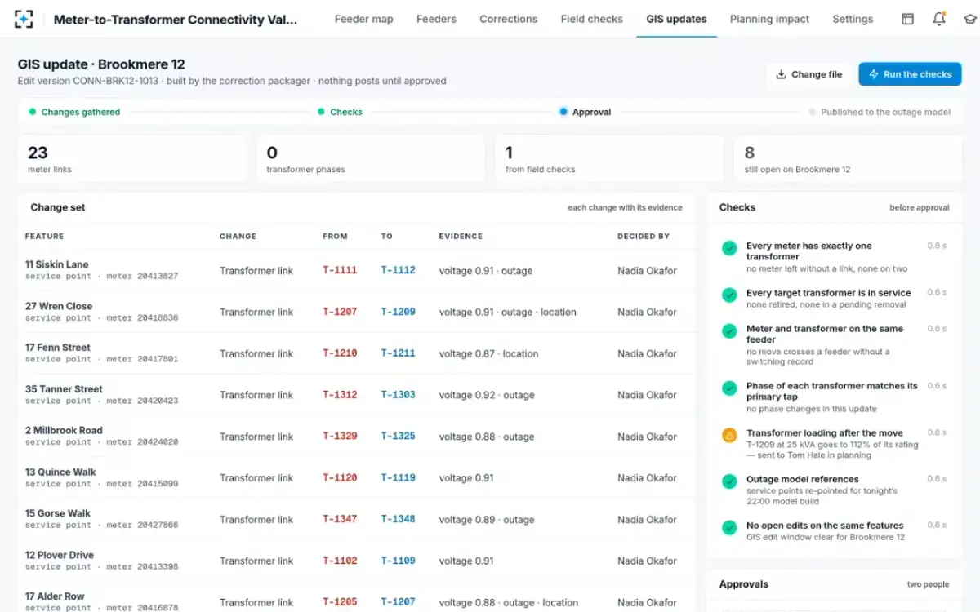Screen dimensions: 980x612
Task: Click the T-1111 from transformer
Action: tap(340, 270)
